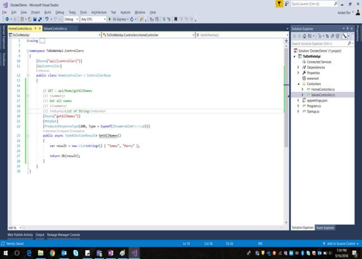Open the Web Publish Activity tab
Screen dimensions: 362x259
tap(20, 234)
